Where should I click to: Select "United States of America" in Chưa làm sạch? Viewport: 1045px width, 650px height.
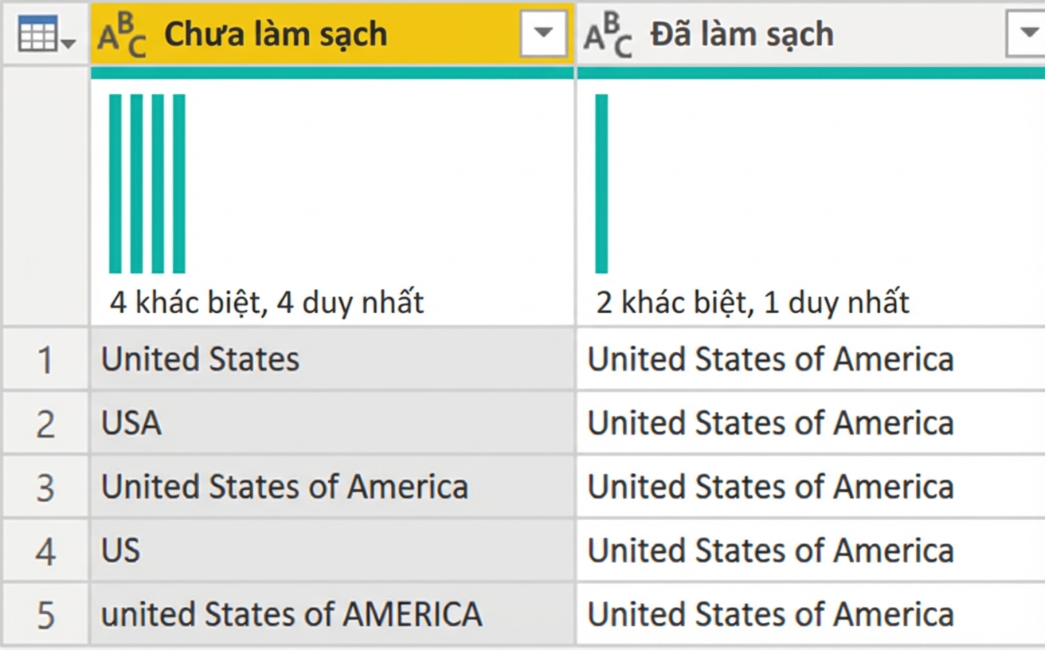pyautogui.click(x=332, y=487)
